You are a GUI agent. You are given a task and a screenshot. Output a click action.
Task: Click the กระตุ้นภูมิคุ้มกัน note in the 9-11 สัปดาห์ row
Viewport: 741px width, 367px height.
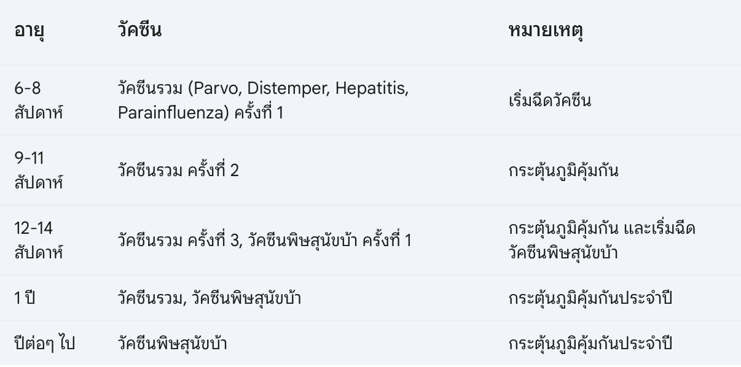tap(563, 170)
